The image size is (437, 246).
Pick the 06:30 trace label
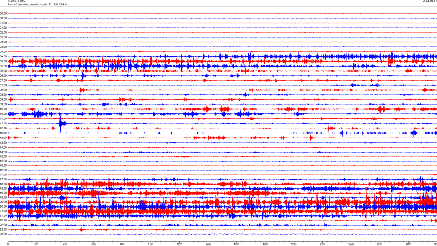coord(3,76)
